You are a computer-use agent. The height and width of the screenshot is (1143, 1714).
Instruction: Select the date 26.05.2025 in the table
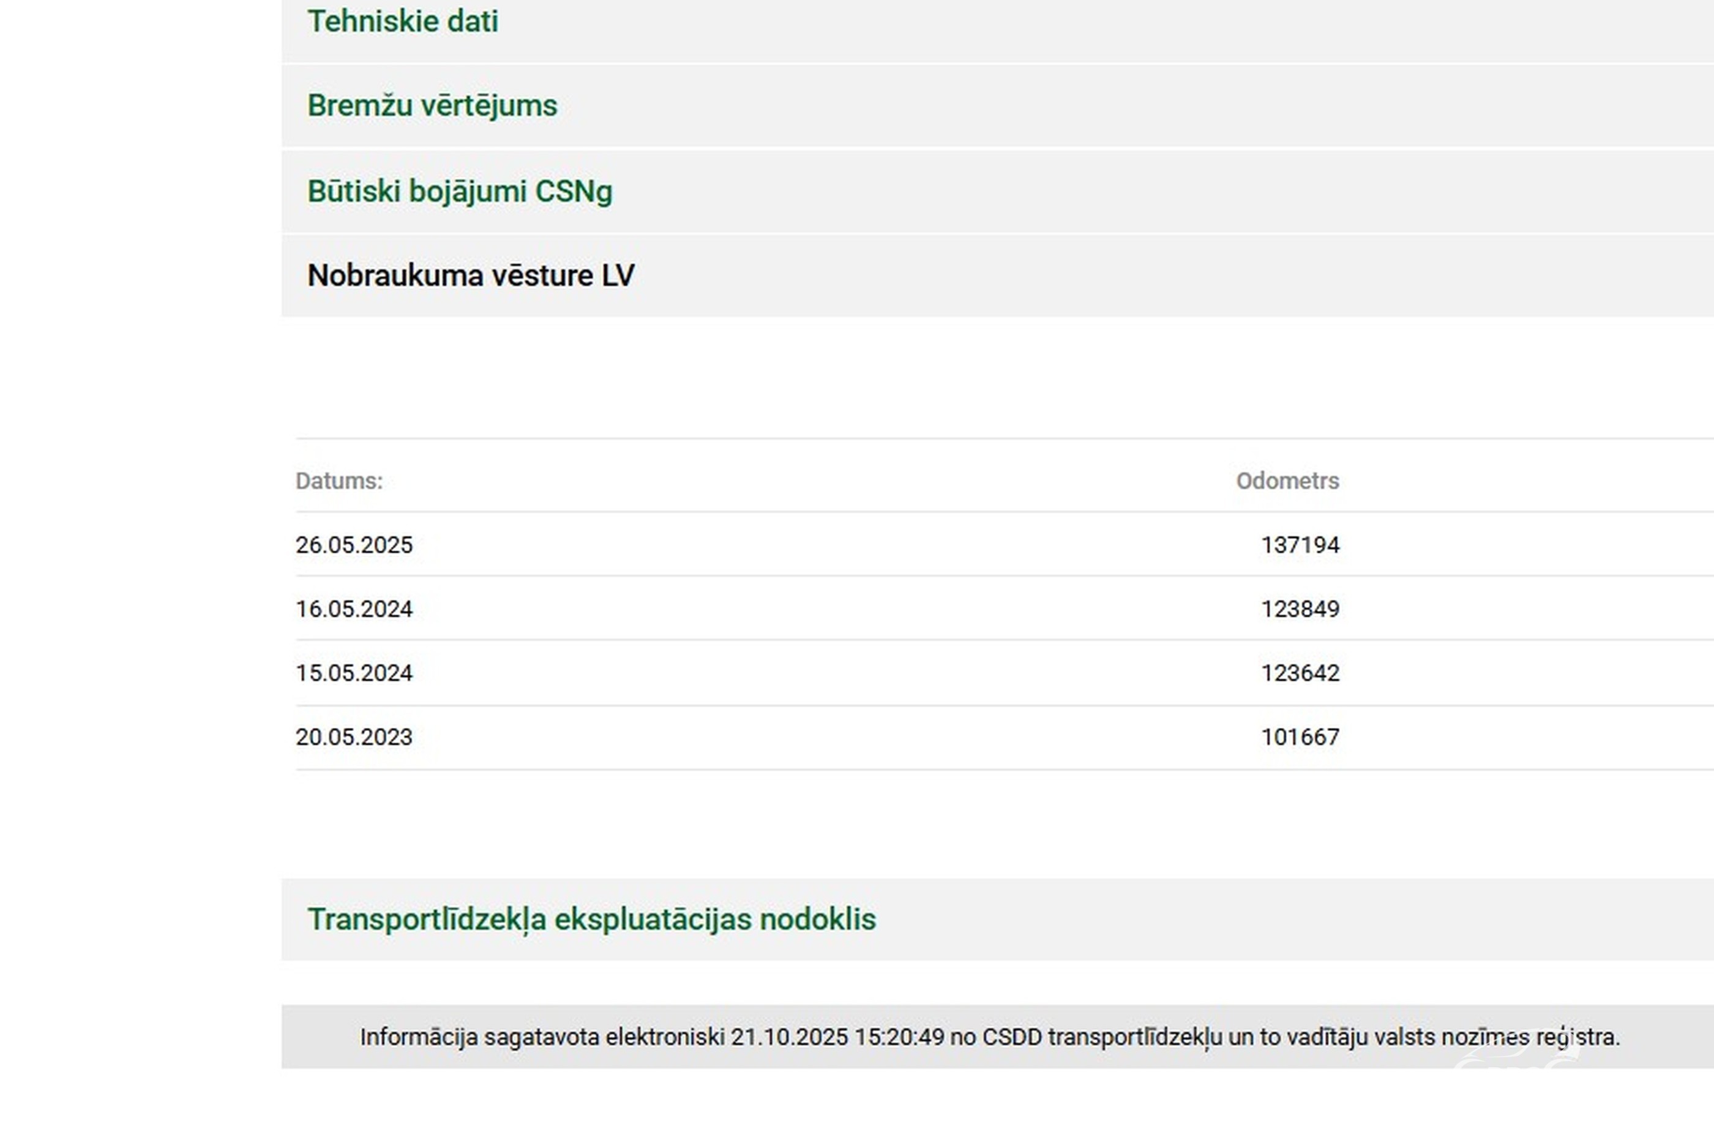(354, 545)
